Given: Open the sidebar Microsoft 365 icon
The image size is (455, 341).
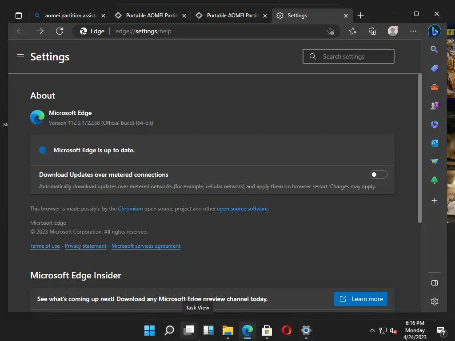Looking at the screenshot, I should (x=435, y=124).
